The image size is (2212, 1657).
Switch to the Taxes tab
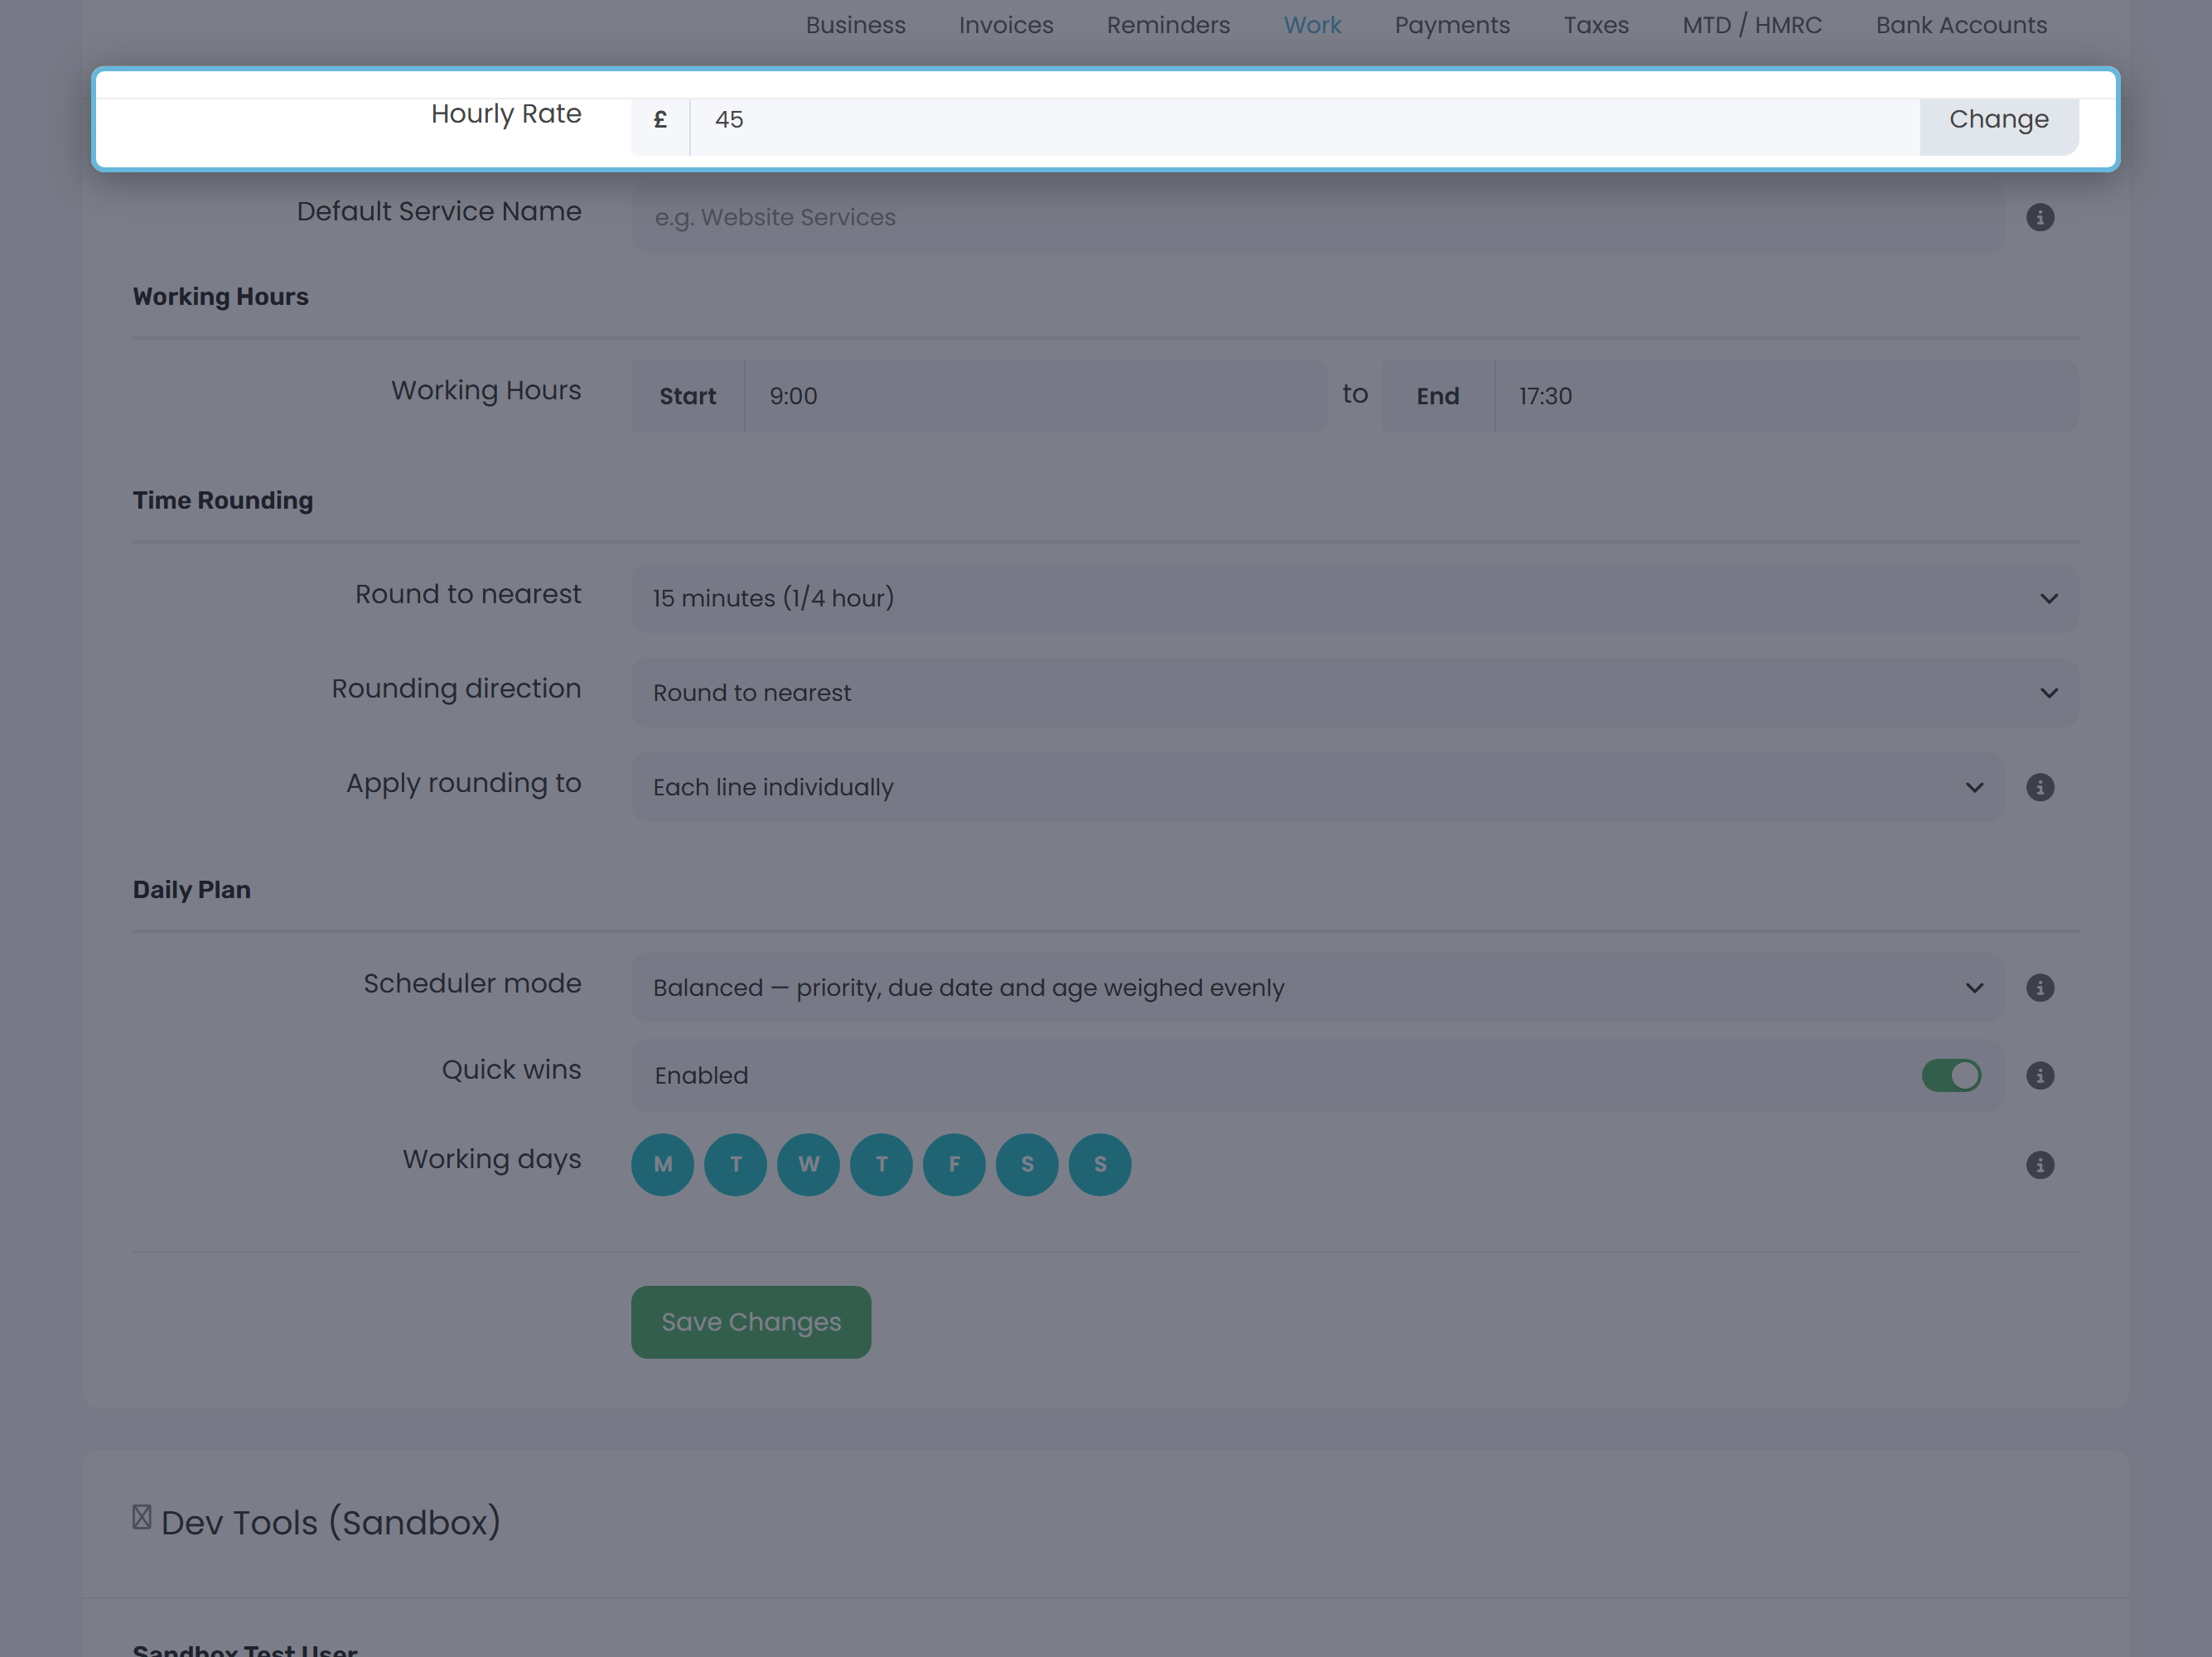click(1596, 25)
